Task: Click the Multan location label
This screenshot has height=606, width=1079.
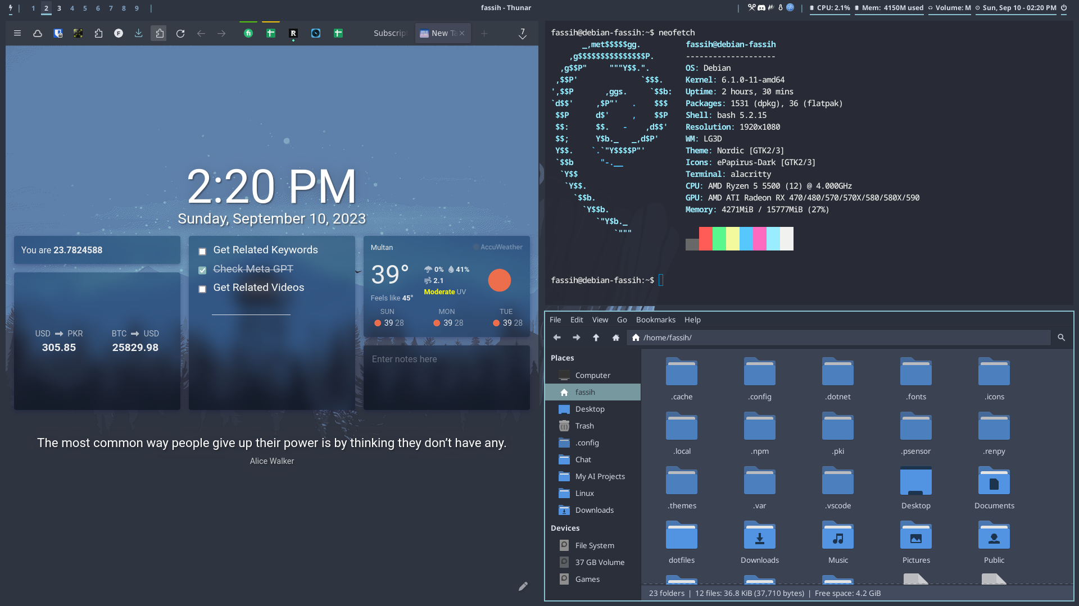Action: point(382,248)
